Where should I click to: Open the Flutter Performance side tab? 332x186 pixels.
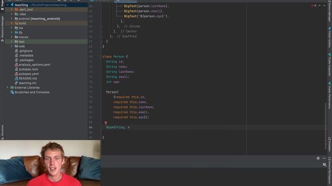click(x=330, y=96)
